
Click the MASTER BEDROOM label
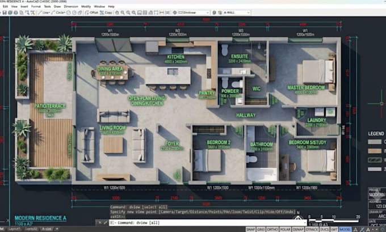(306, 87)
